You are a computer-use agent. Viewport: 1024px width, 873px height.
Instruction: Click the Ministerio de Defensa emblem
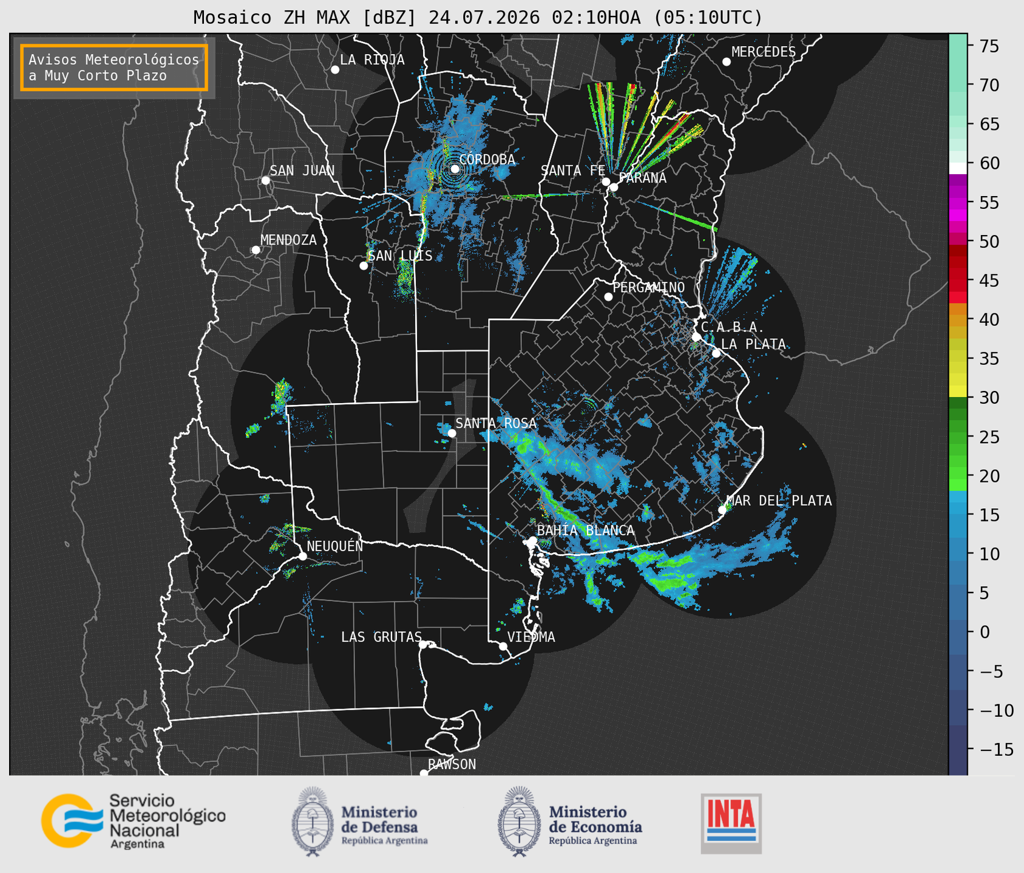(x=312, y=821)
